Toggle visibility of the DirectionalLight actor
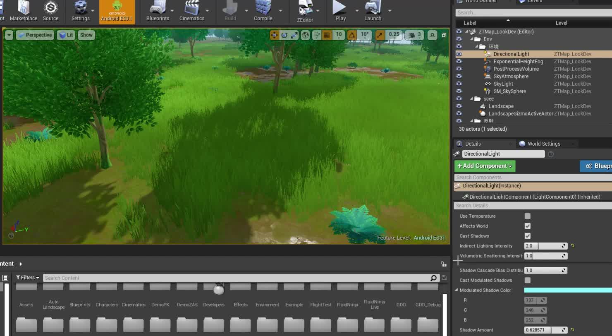This screenshot has height=336, width=612. point(459,54)
